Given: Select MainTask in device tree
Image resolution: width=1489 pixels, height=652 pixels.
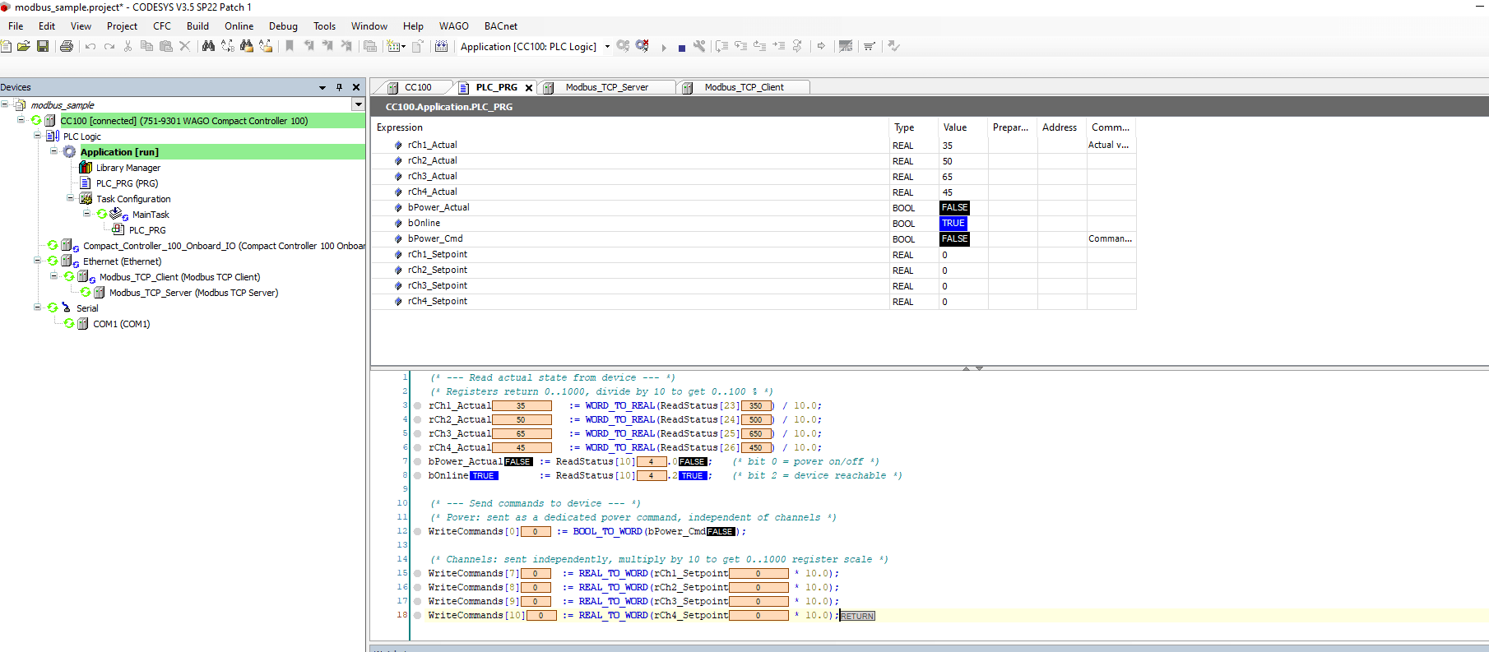Looking at the screenshot, I should click(151, 215).
